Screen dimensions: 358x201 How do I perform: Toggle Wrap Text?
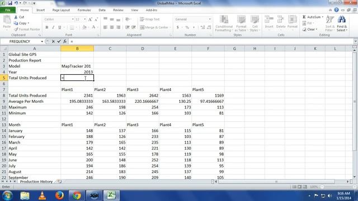pyautogui.click(x=149, y=20)
